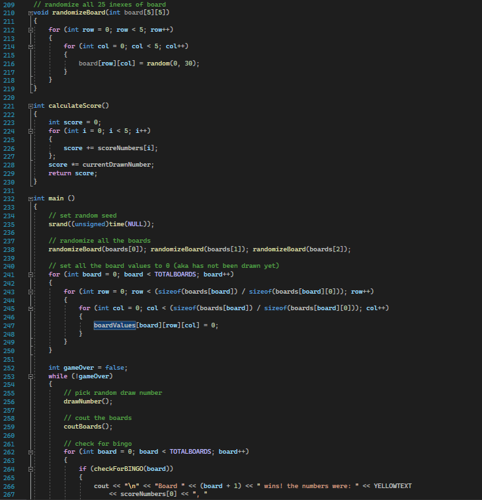This screenshot has height=500, width=482.
Task: Click the YELLOWTEXT constant
Action: point(392,486)
